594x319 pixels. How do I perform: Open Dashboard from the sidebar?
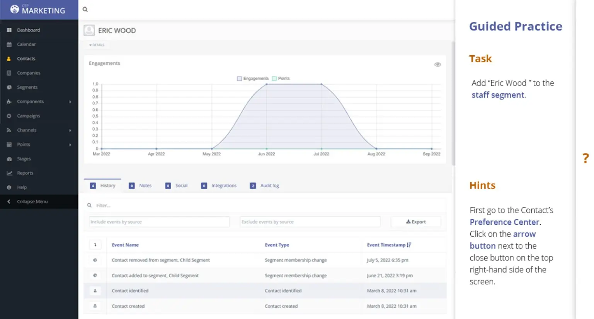coord(28,30)
